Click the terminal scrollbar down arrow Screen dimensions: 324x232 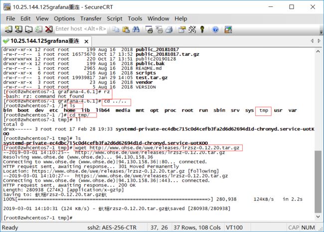(318, 217)
